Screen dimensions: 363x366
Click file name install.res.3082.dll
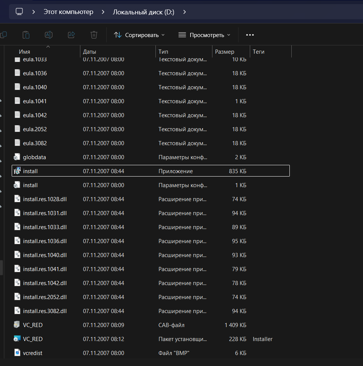[45, 311]
